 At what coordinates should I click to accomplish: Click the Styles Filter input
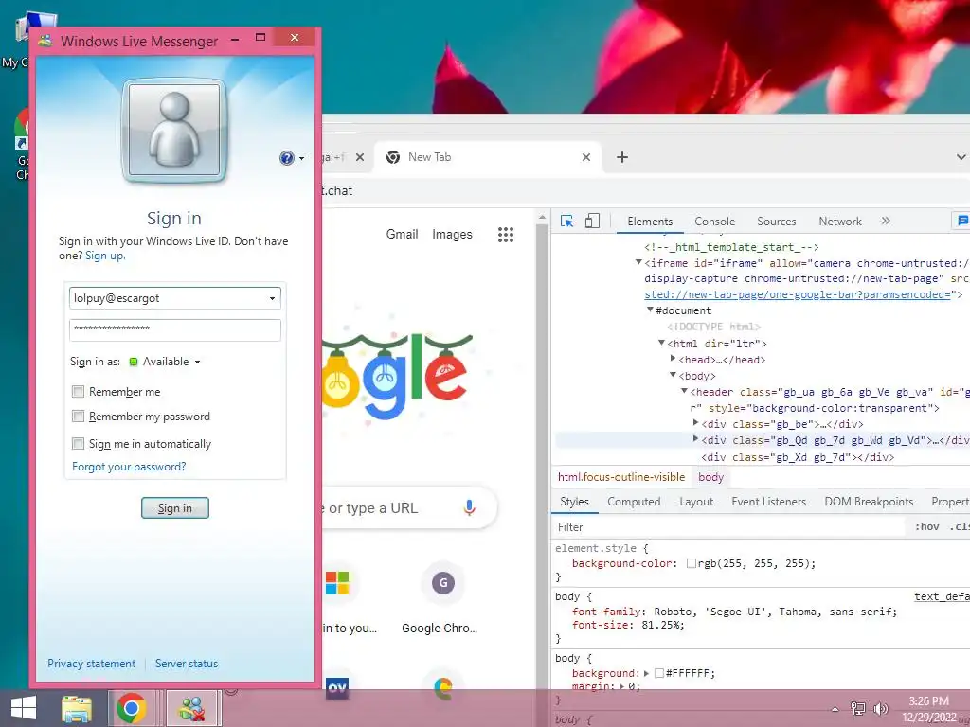click(x=730, y=527)
